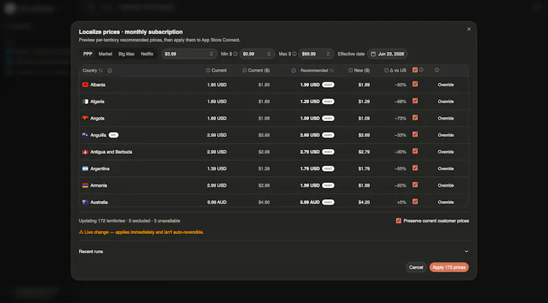Click the info icon before Δ vs US header
548x303 pixels.
(386, 70)
